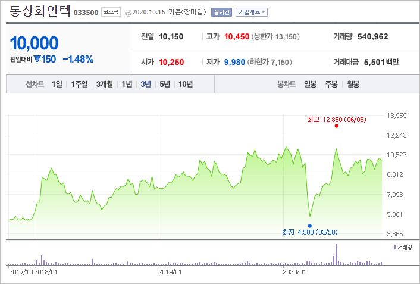The image size is (420, 284).
Task: Click the low price 9,980
Action: pyautogui.click(x=234, y=62)
